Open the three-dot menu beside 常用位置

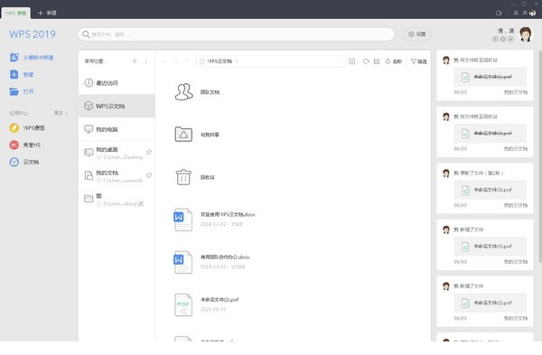coord(145,61)
